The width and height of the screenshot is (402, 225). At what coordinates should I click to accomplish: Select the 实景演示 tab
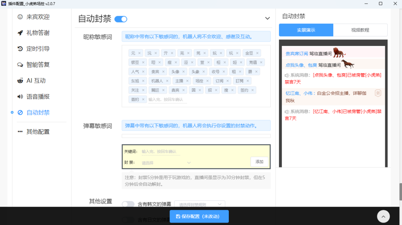[x=306, y=30]
